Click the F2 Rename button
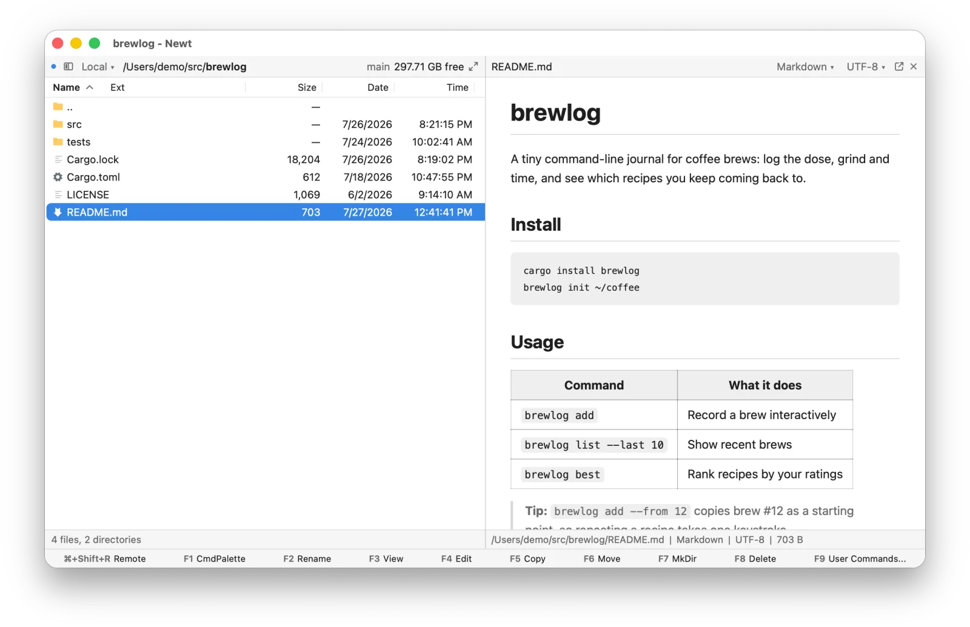Image resolution: width=970 pixels, height=627 pixels. click(x=307, y=559)
